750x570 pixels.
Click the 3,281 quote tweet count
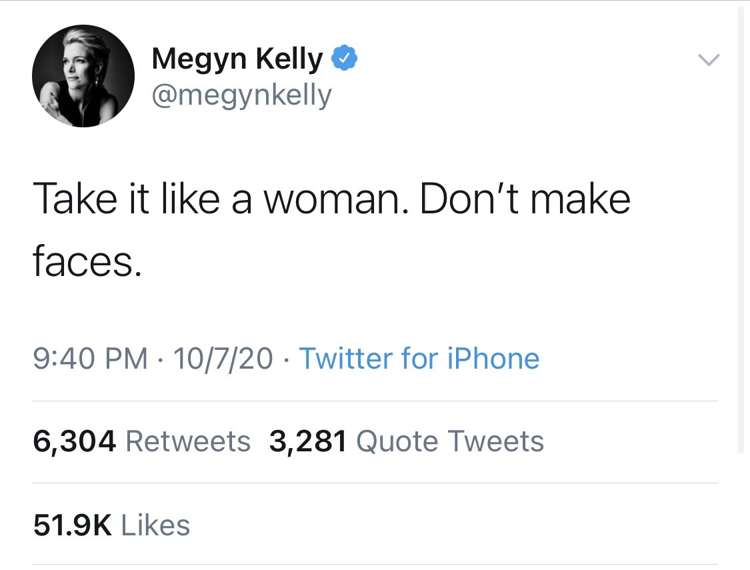pos(307,441)
